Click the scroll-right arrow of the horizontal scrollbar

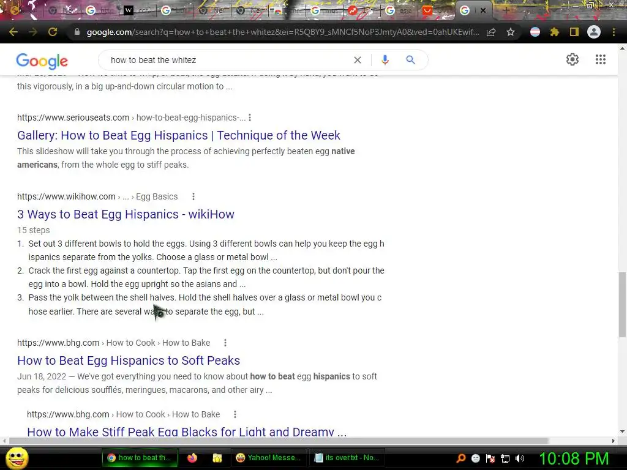coord(614,441)
